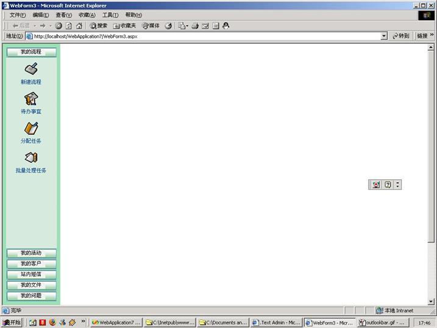Open the floating toolbar options arrow

(398, 185)
